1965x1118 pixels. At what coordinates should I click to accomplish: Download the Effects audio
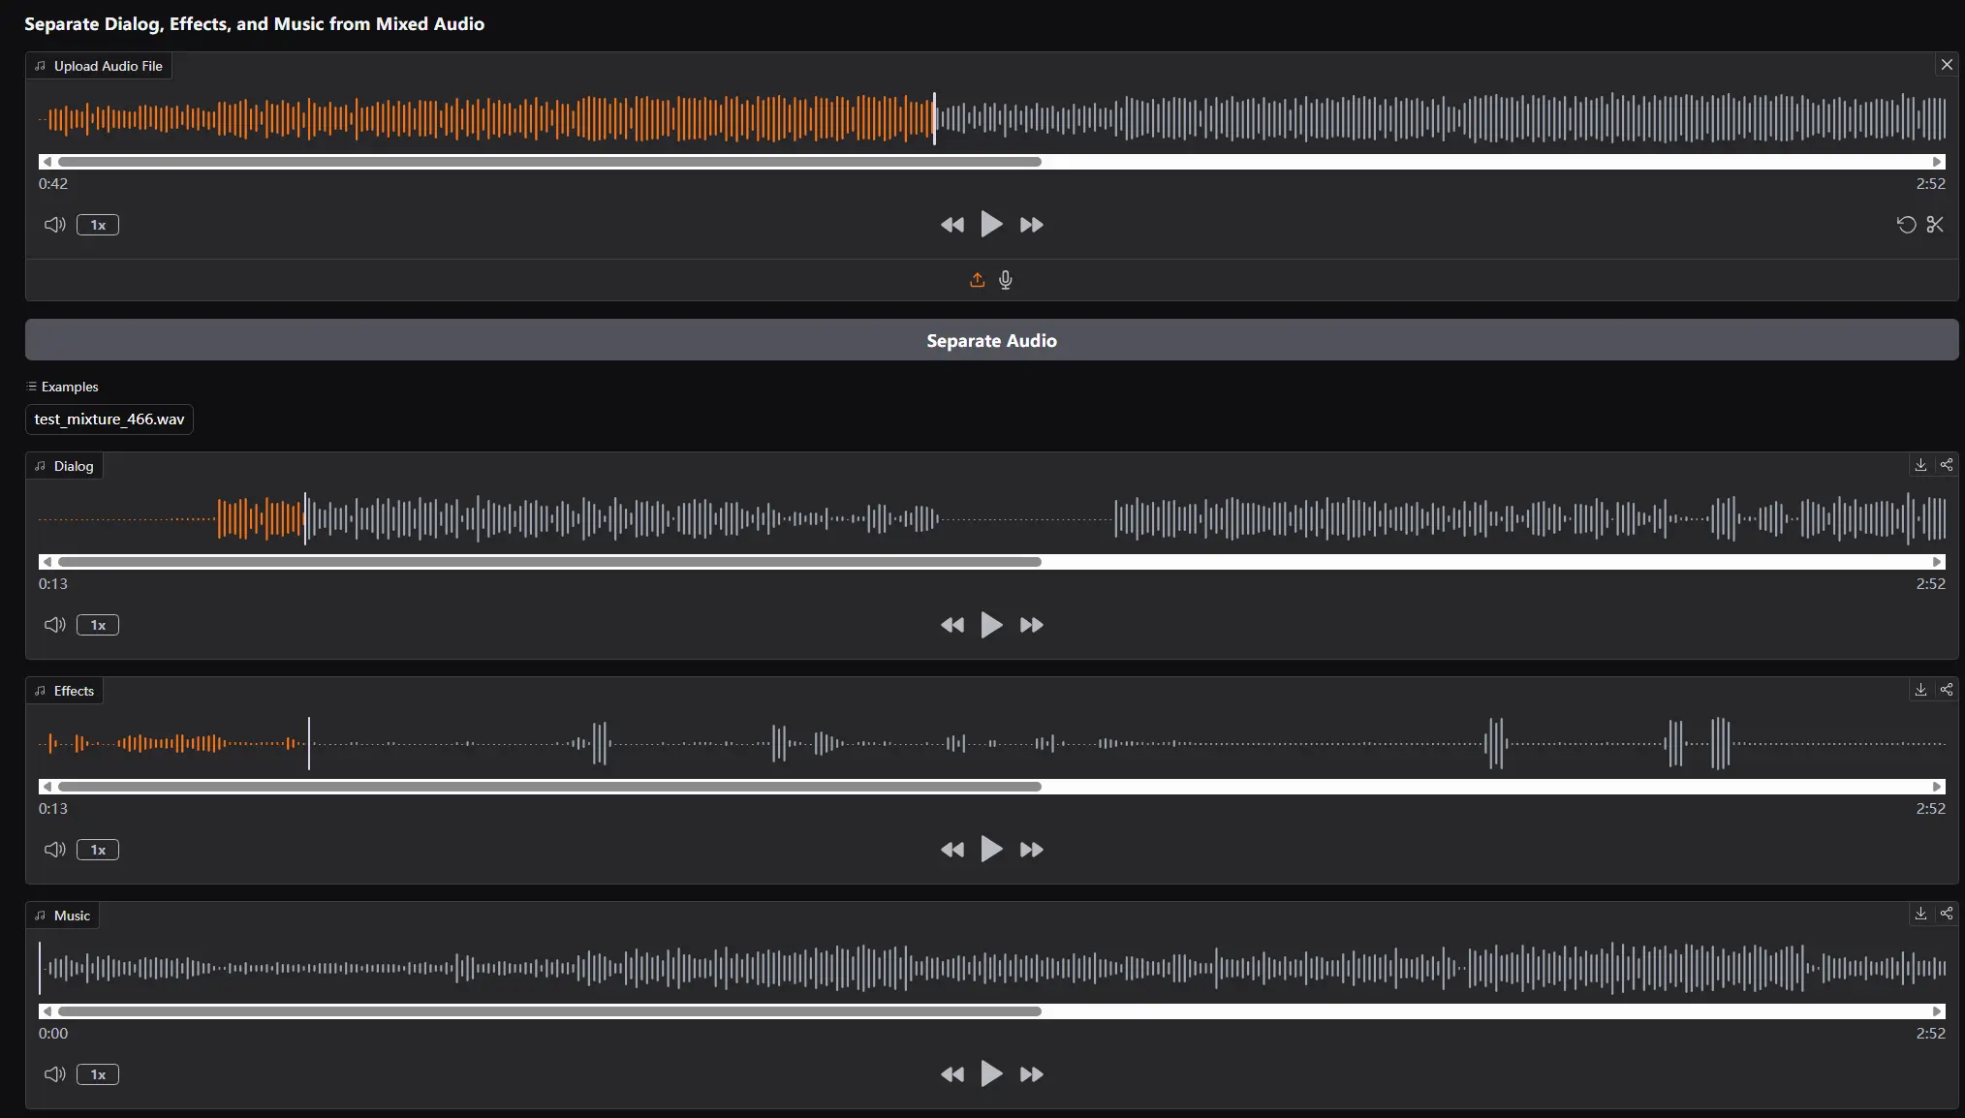[x=1920, y=690]
